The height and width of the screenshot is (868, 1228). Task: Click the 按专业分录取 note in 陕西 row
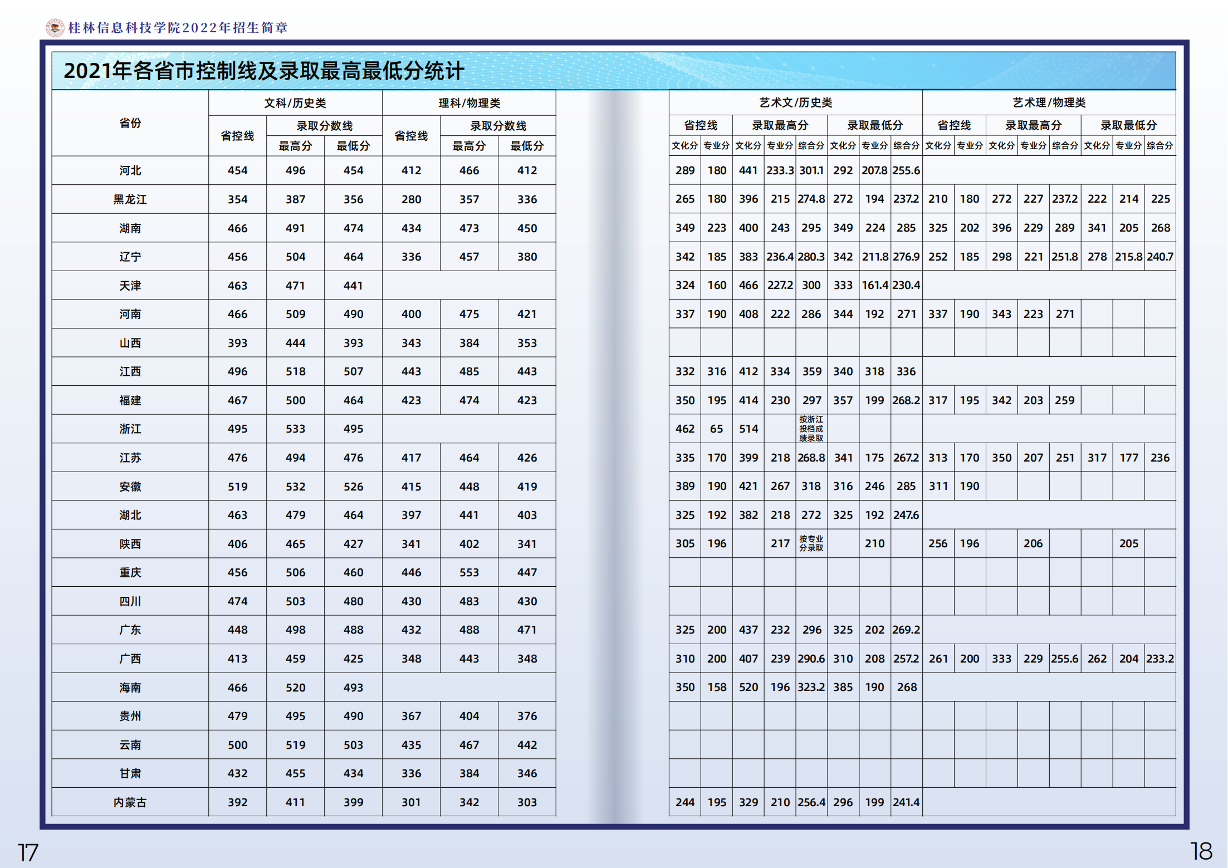811,543
